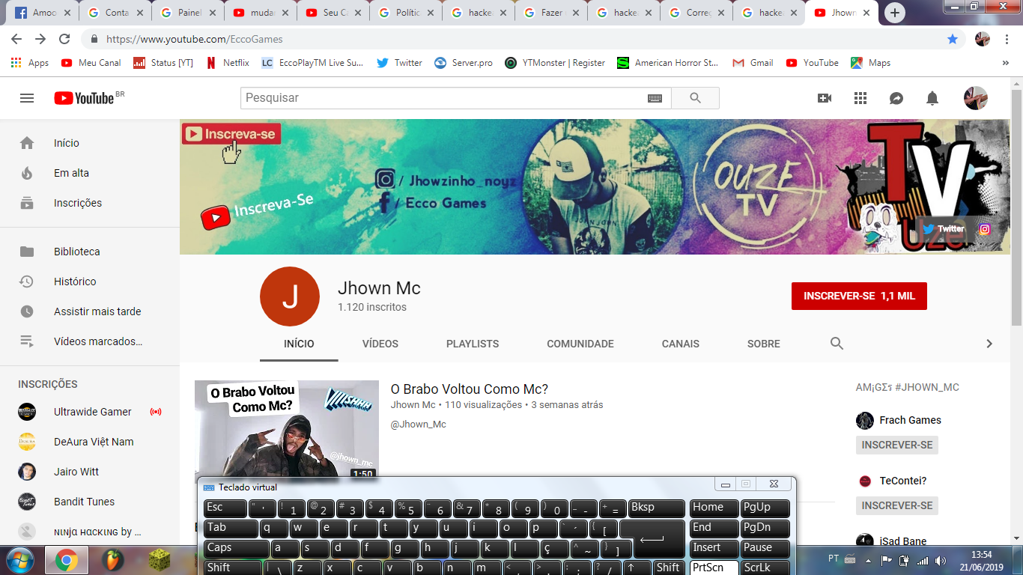Open Biblioteca in sidebar
Screen dimensions: 1023x575
point(90,252)
